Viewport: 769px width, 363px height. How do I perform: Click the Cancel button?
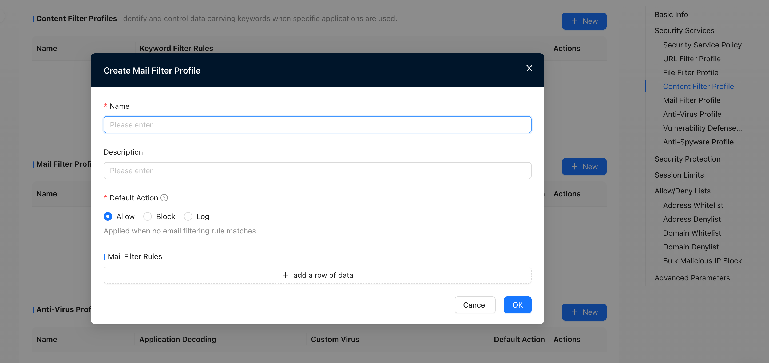(475, 305)
